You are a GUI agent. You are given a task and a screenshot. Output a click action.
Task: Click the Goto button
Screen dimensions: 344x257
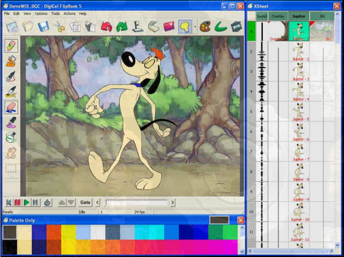(85, 202)
